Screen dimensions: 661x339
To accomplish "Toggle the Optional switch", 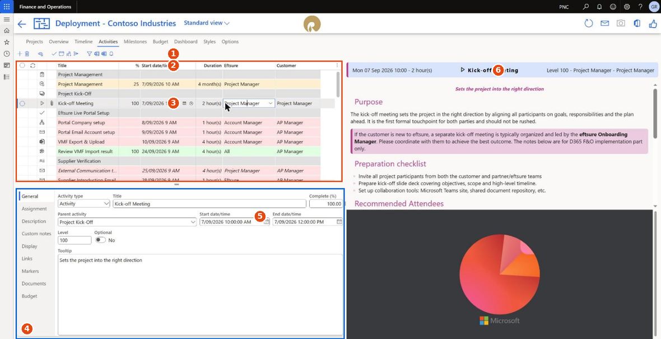I will click(100, 240).
